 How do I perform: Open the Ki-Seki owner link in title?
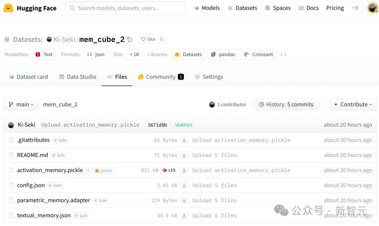coord(64,39)
